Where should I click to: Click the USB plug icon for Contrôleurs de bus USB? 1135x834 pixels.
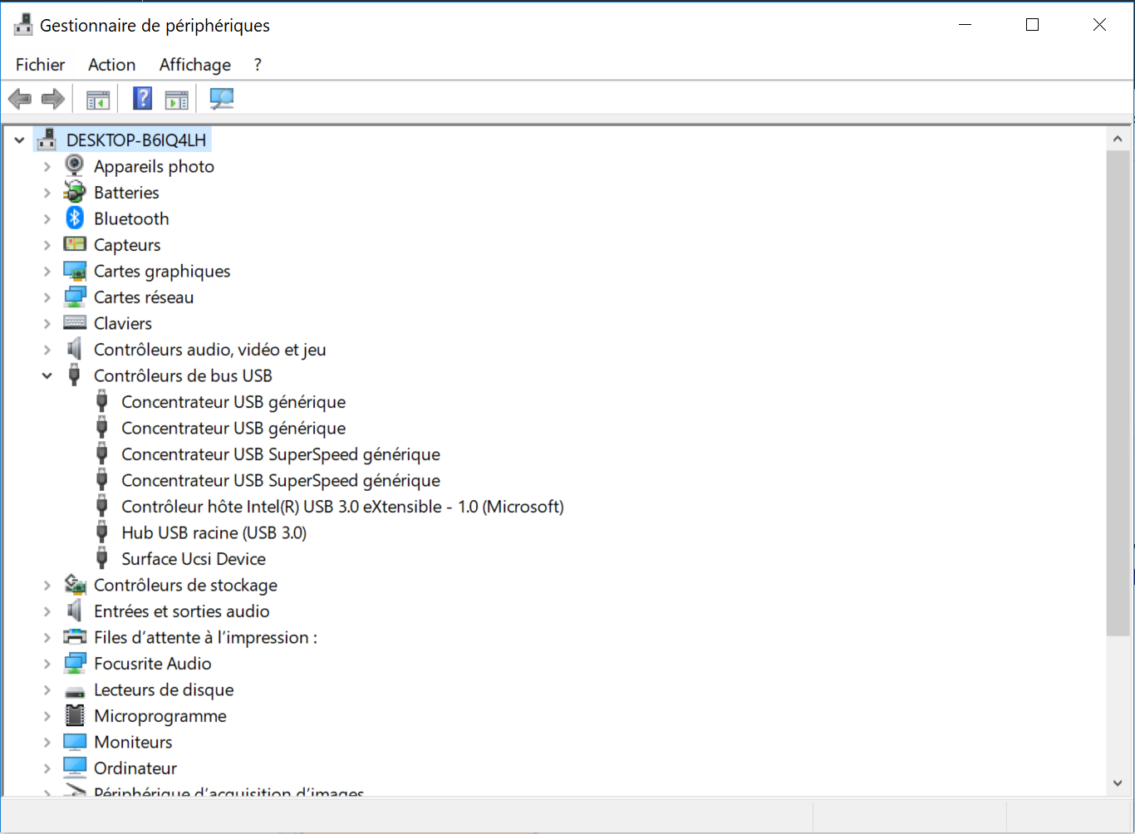tap(75, 375)
